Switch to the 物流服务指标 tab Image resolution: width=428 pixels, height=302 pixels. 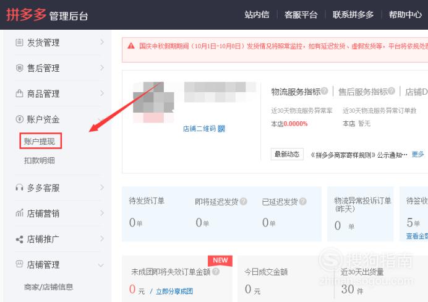(296, 92)
